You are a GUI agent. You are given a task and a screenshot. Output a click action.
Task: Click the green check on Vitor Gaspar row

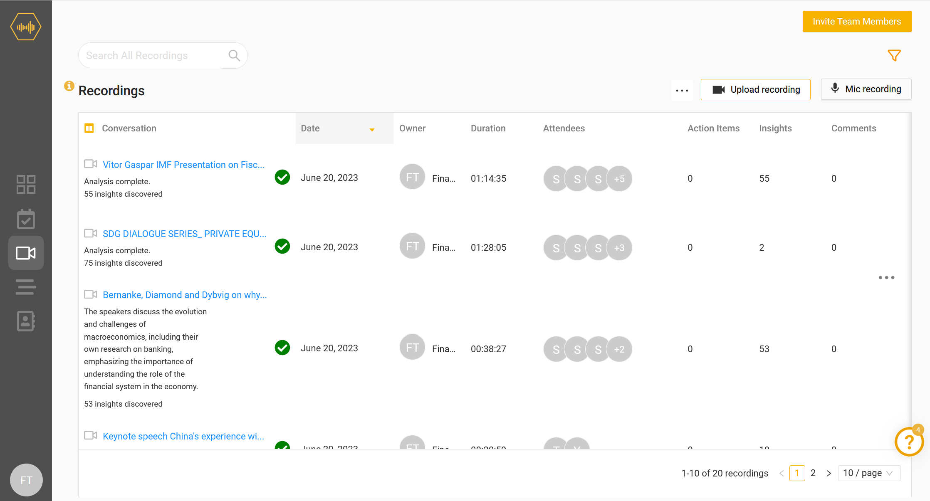click(282, 177)
